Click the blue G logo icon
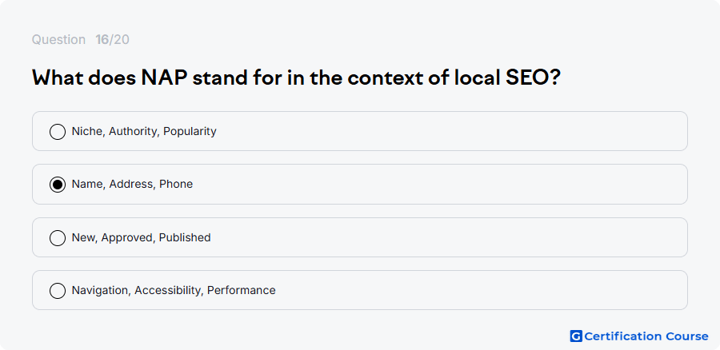This screenshot has height=350, width=720. pyautogui.click(x=576, y=336)
